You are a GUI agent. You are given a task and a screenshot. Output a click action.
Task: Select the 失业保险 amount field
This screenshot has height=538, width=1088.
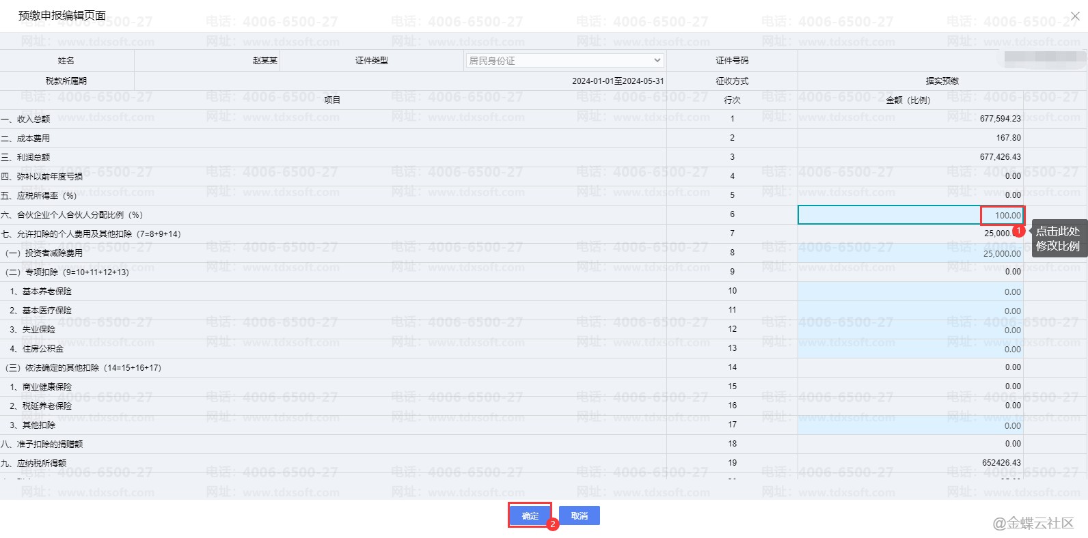910,330
